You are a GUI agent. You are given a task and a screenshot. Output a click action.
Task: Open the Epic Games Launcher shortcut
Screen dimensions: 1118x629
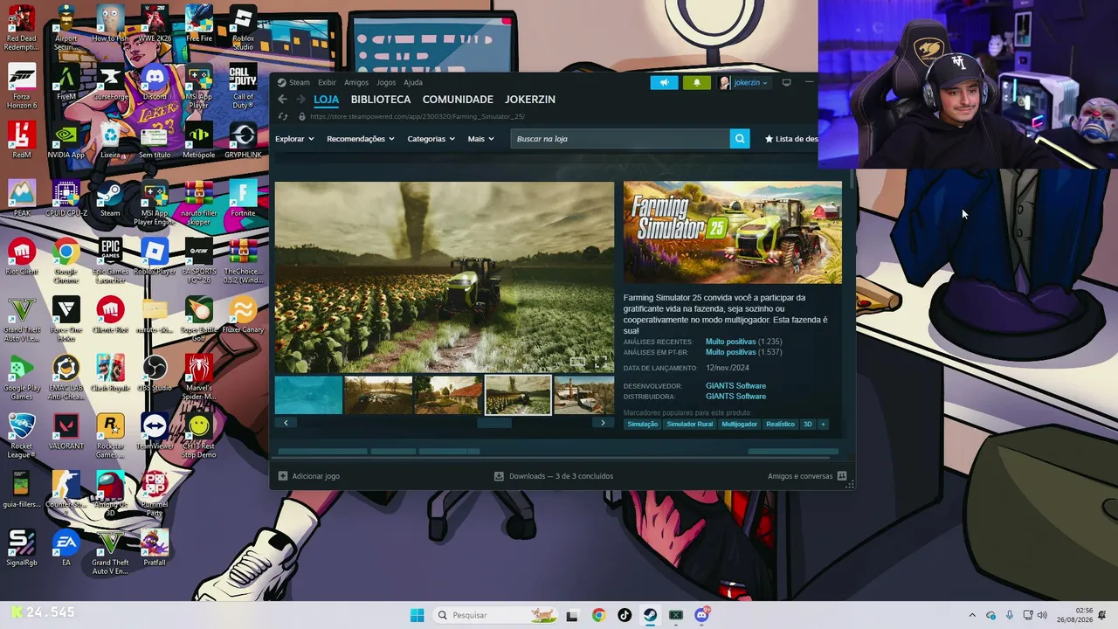coord(110,261)
